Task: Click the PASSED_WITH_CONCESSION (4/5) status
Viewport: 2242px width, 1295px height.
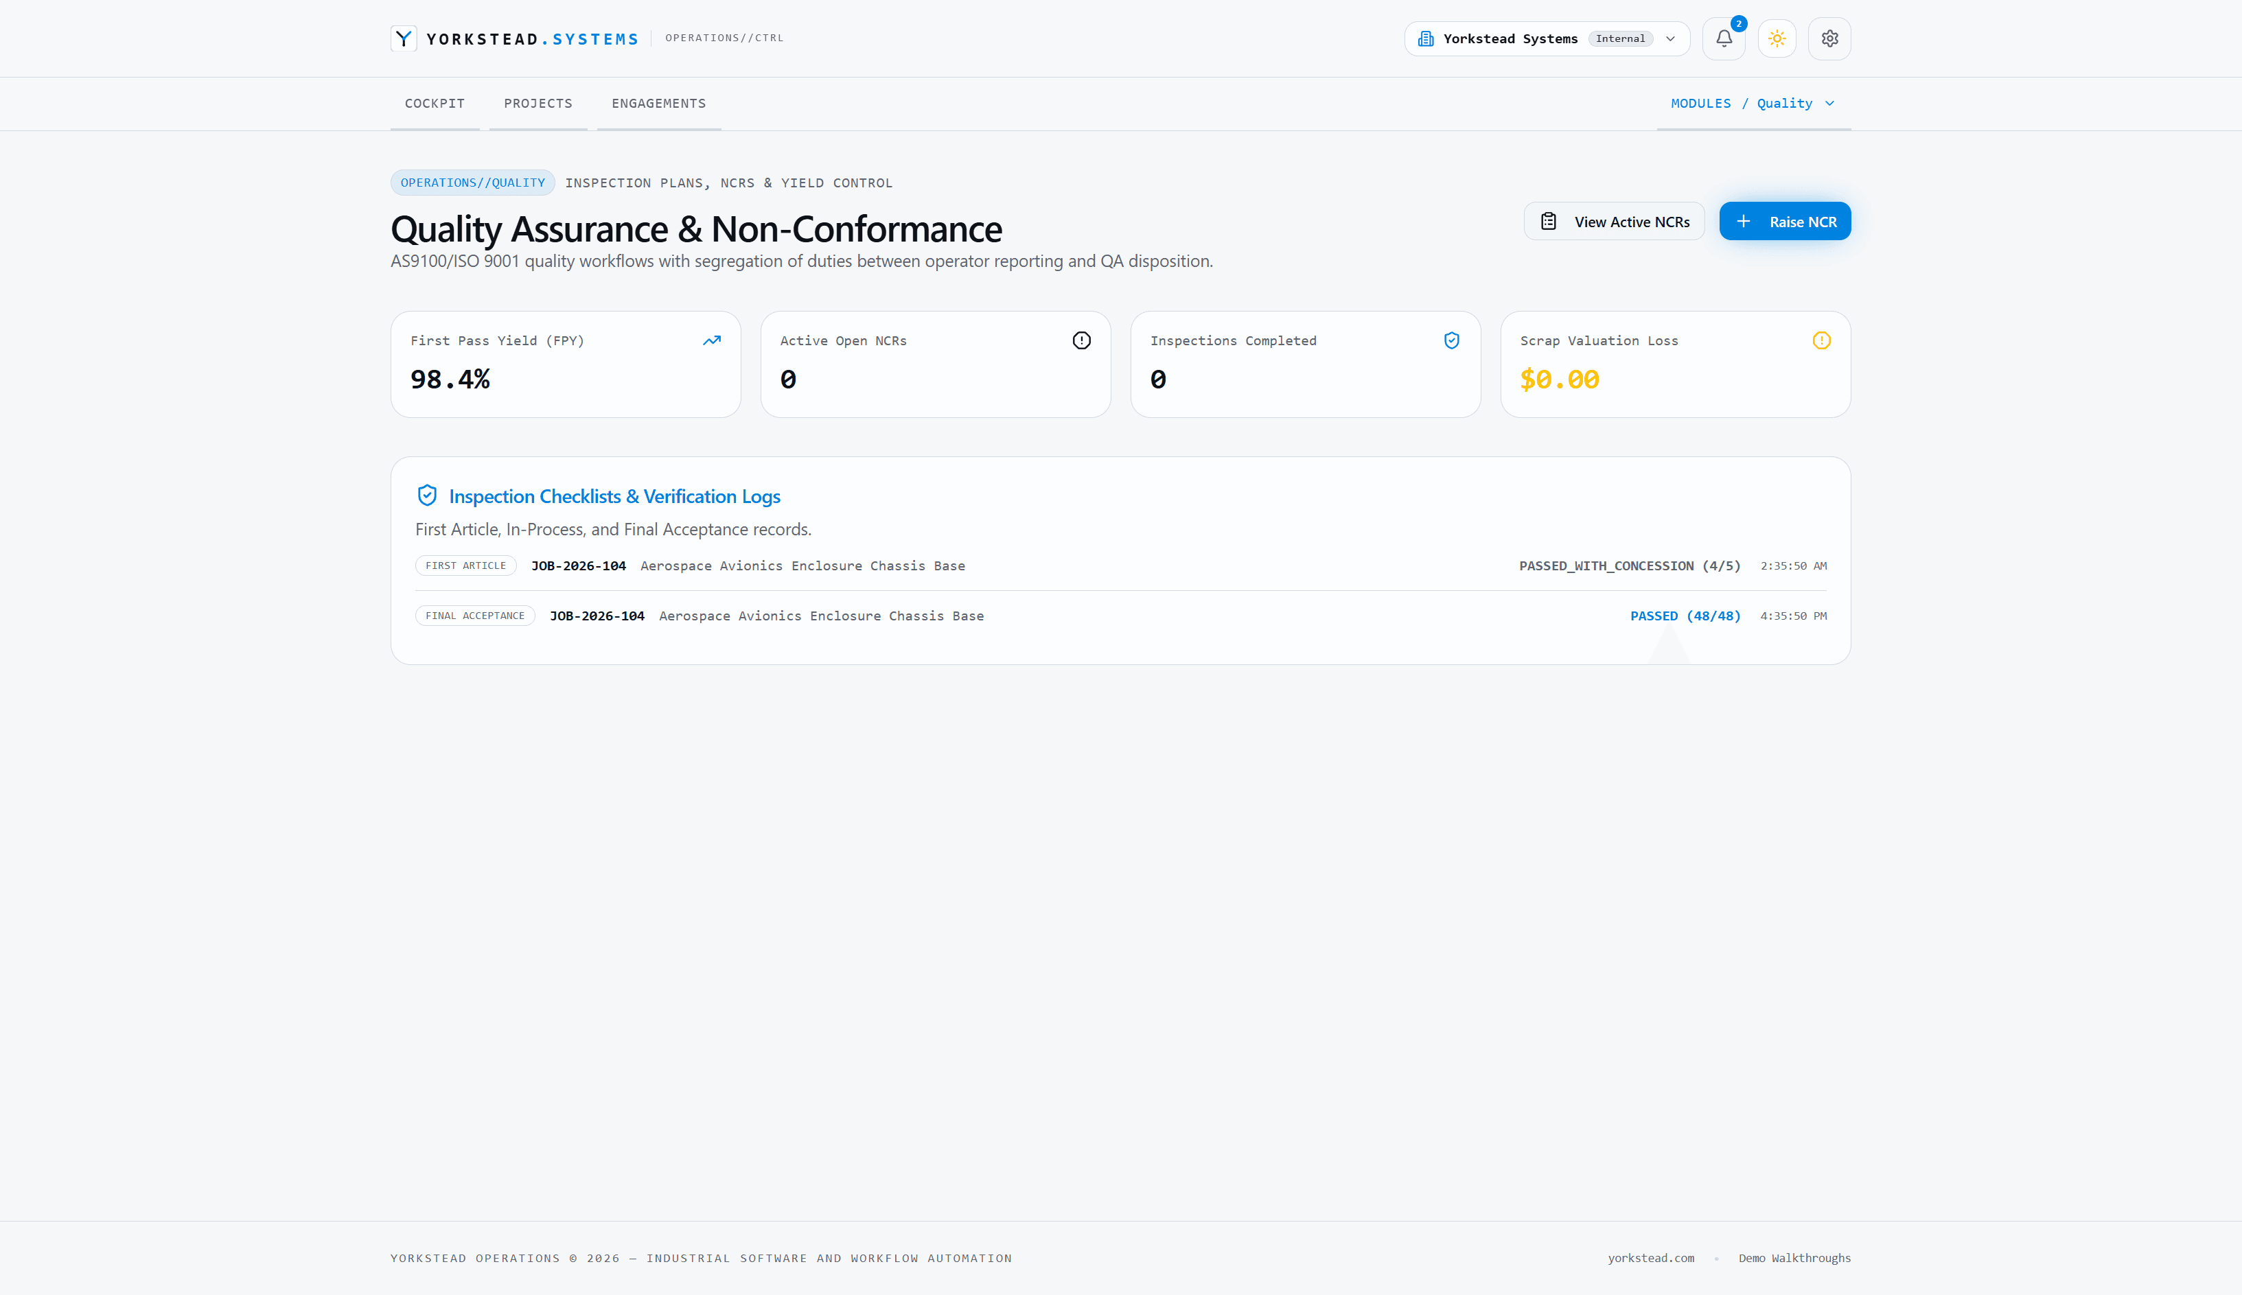Action: pos(1629,565)
